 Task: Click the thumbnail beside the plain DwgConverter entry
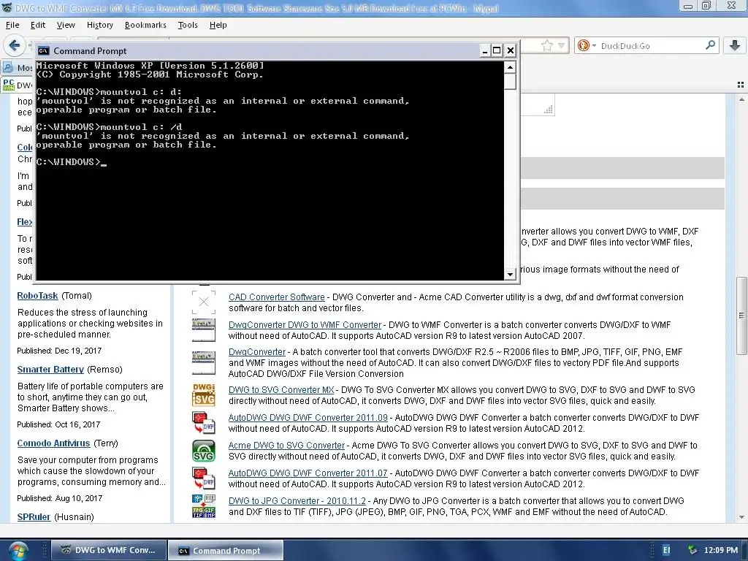pyautogui.click(x=204, y=363)
